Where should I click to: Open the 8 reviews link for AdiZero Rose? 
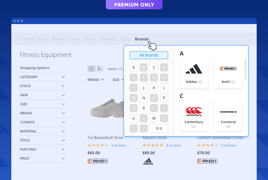[173, 145]
